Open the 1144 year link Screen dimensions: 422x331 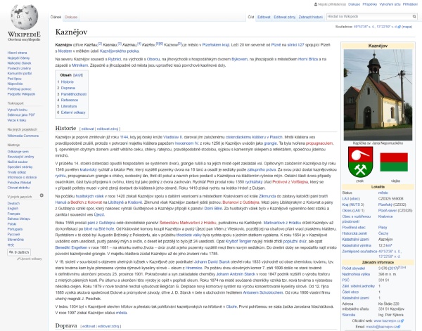coord(124,137)
